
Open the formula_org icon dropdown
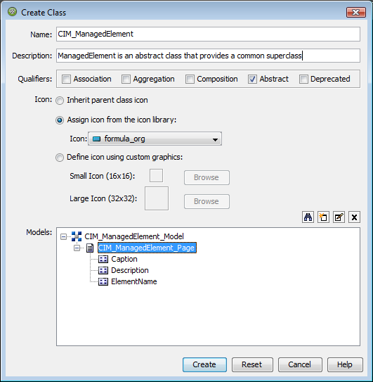[x=215, y=139]
